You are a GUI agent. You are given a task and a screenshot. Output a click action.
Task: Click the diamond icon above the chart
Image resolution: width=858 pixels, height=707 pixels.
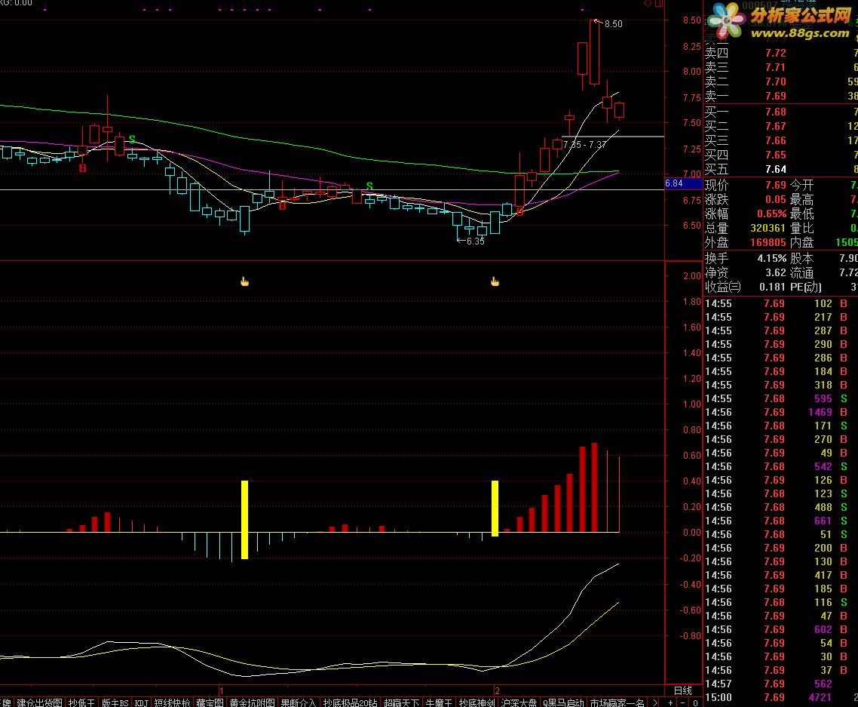(x=648, y=3)
